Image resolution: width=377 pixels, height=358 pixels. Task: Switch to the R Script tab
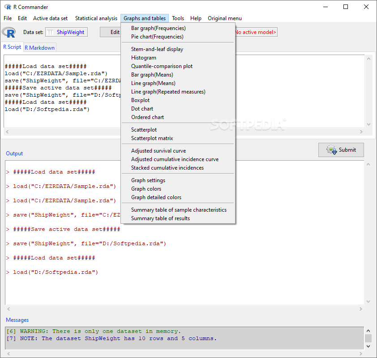12,47
